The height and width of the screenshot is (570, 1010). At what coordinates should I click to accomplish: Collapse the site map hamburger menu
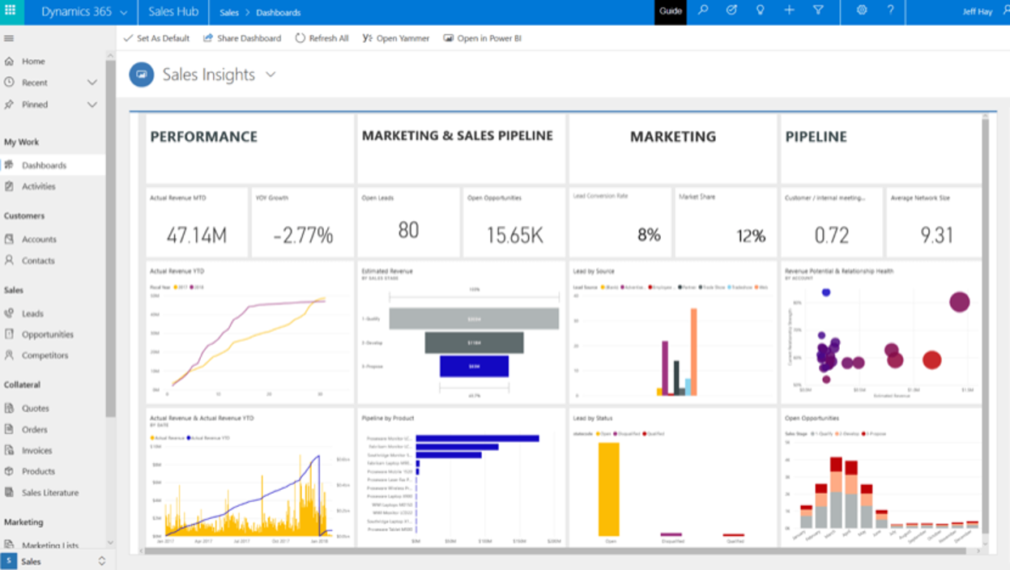point(9,38)
